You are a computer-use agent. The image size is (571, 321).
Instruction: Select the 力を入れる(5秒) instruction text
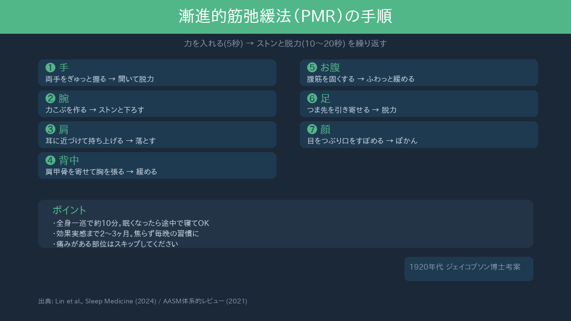(285, 43)
